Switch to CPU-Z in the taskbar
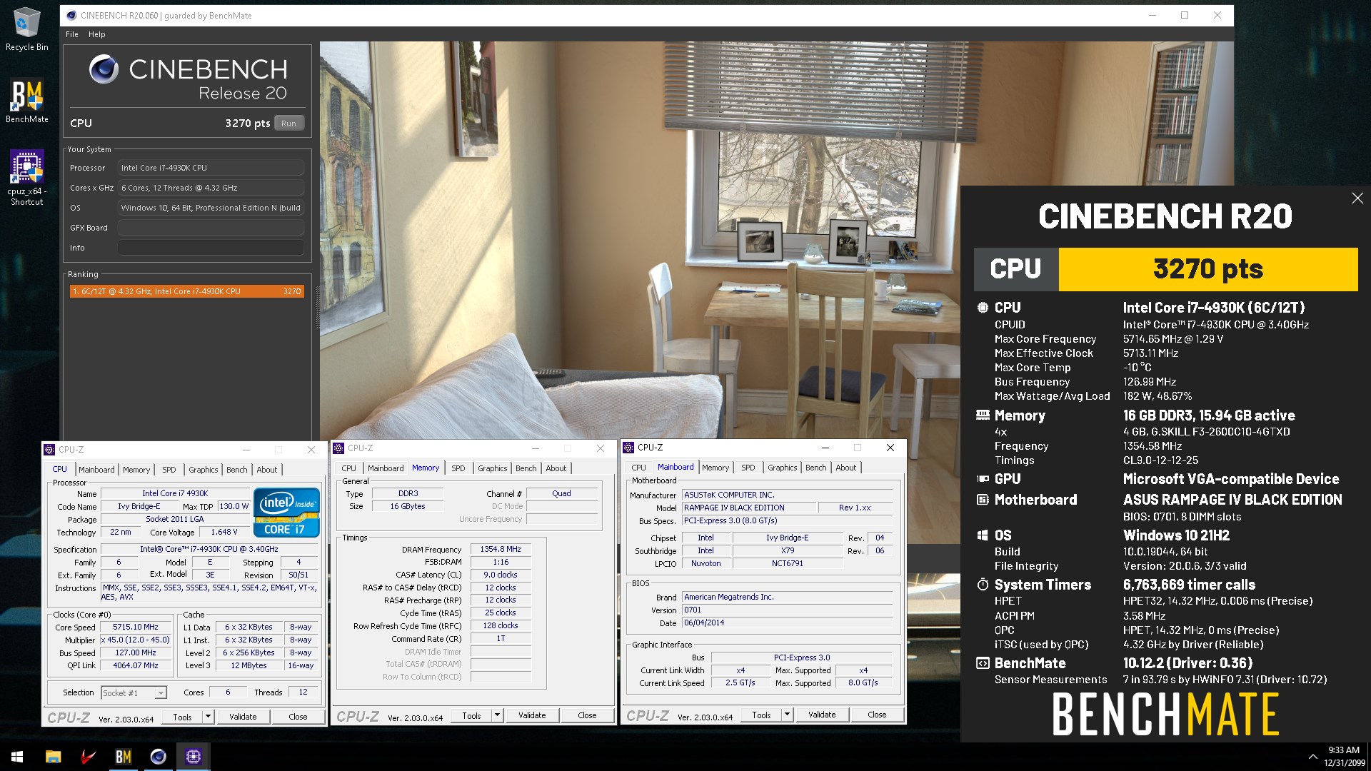The height and width of the screenshot is (771, 1371). coord(193,757)
